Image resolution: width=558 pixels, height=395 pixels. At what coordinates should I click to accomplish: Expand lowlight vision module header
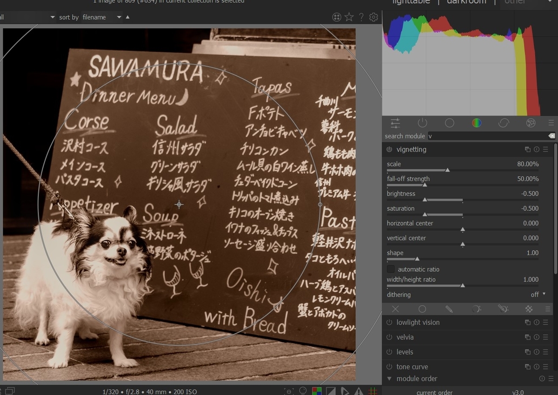(x=418, y=323)
